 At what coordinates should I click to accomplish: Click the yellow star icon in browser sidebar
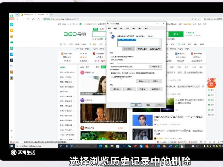(x=12, y=31)
